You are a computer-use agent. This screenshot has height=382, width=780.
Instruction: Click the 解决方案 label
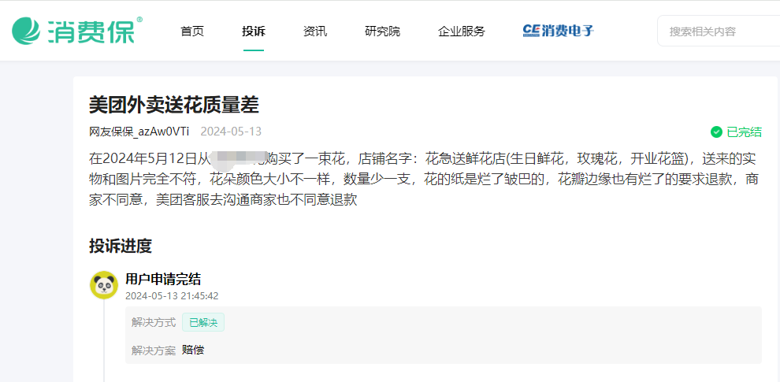point(154,350)
